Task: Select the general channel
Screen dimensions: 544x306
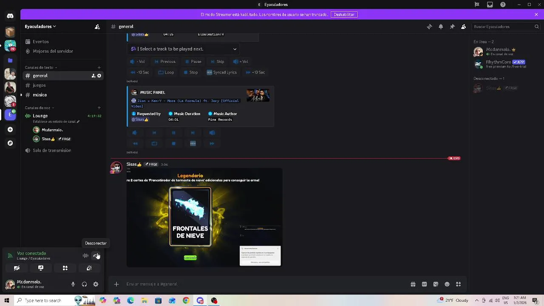Action: pos(62,76)
